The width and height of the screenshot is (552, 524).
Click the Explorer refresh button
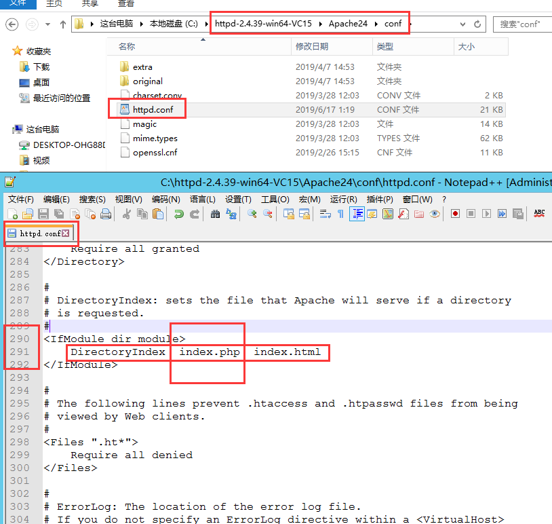(x=479, y=24)
